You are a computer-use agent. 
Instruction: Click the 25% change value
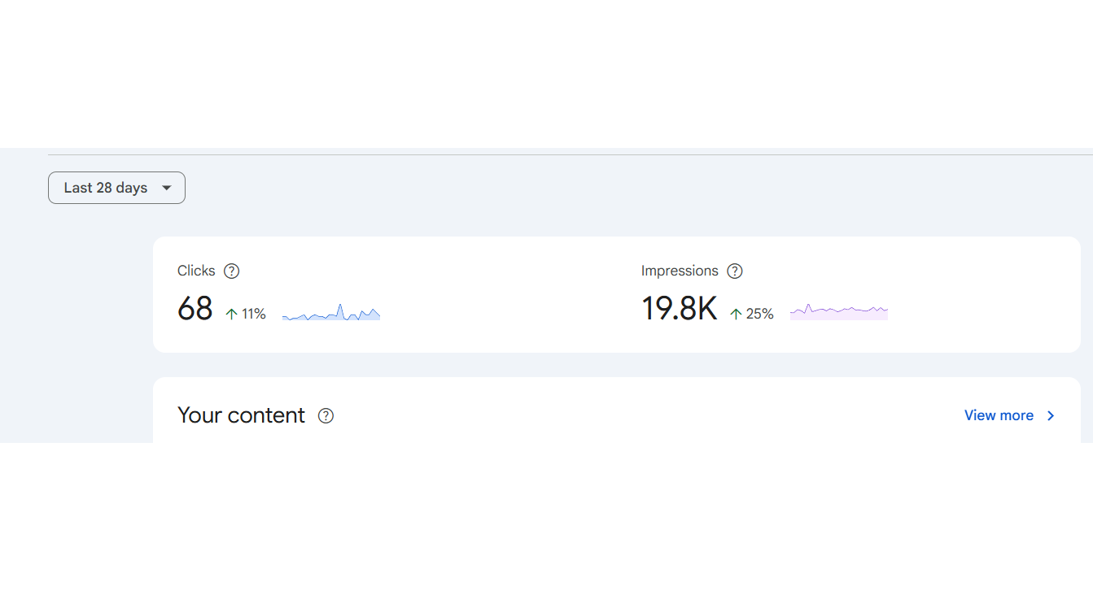coord(760,314)
